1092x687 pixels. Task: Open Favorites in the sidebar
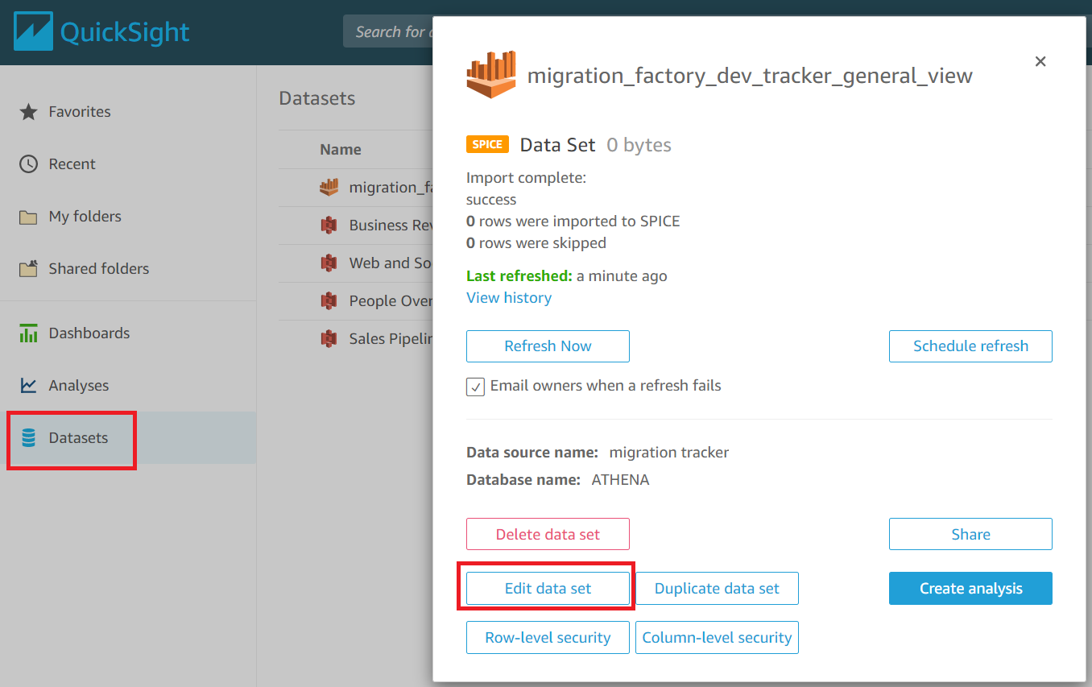point(80,112)
